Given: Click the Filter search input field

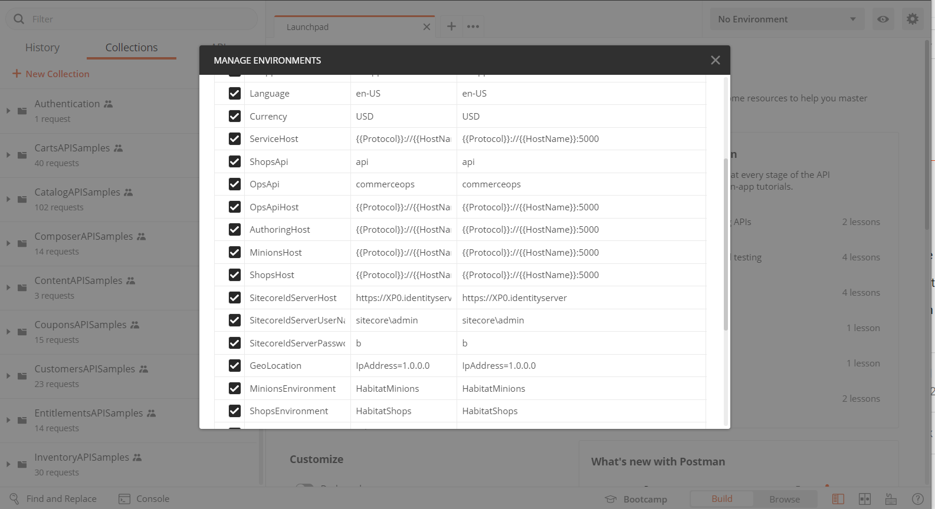Looking at the screenshot, I should click(132, 19).
